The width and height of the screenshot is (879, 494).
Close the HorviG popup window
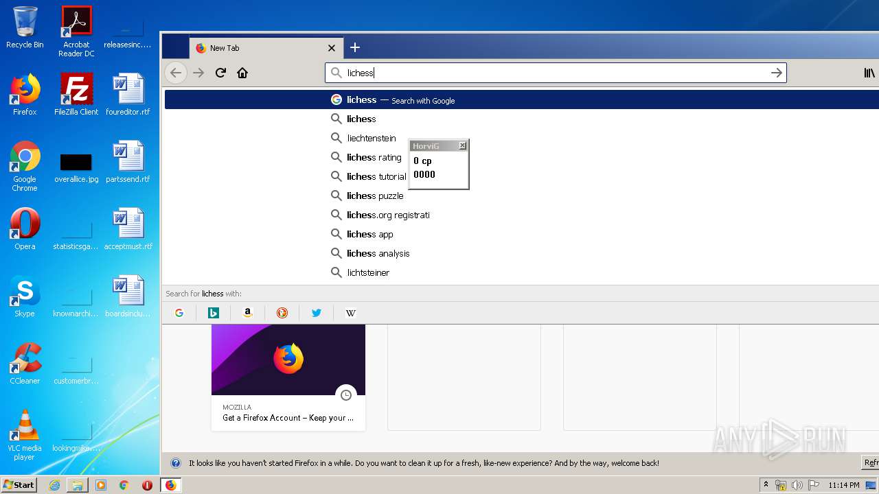tap(462, 145)
